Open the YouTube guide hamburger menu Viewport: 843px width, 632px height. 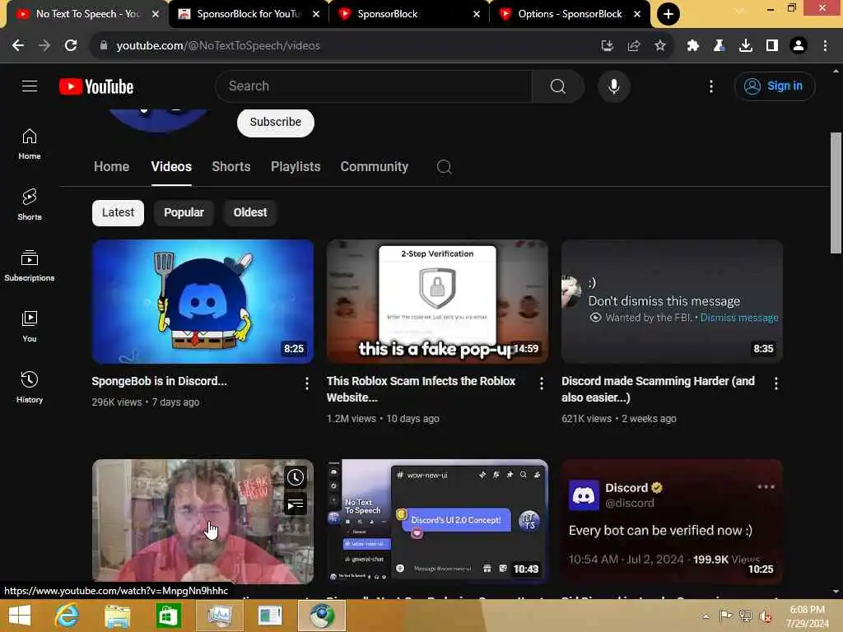(x=30, y=86)
